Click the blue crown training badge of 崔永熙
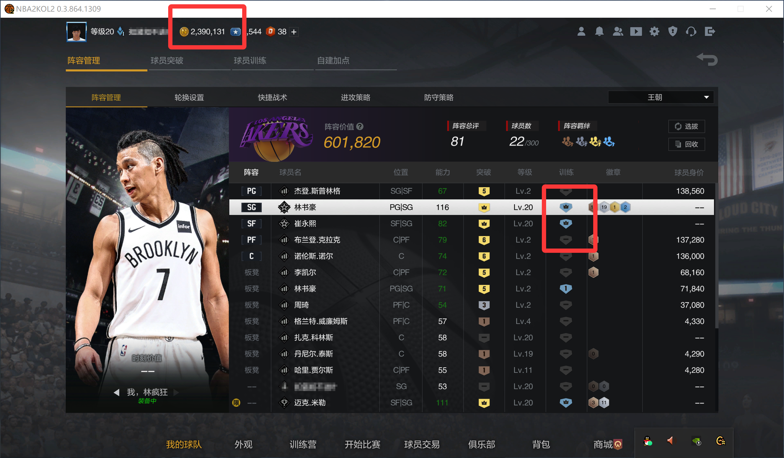This screenshot has height=458, width=784. pyautogui.click(x=566, y=224)
